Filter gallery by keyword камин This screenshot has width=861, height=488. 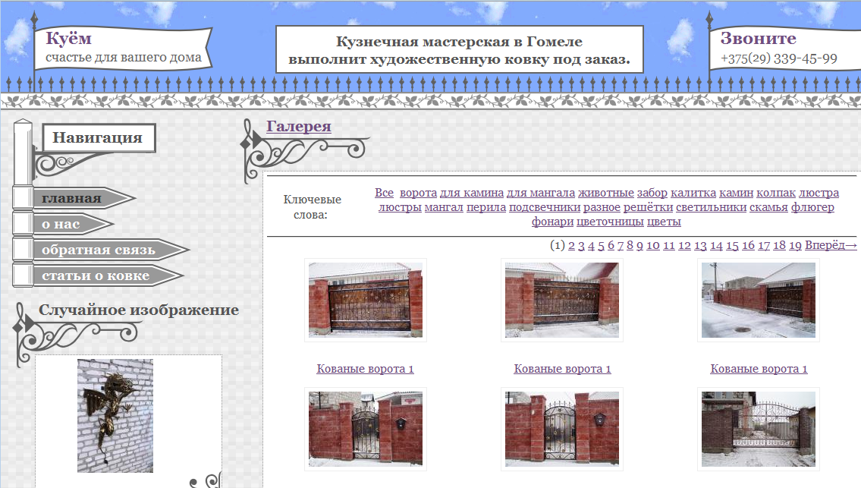[x=737, y=193]
